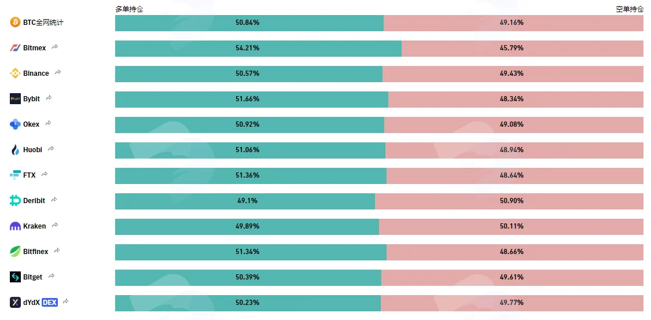Click the share arrow next to Huobi
Screen dimensions: 651x320
pyautogui.click(x=51, y=149)
